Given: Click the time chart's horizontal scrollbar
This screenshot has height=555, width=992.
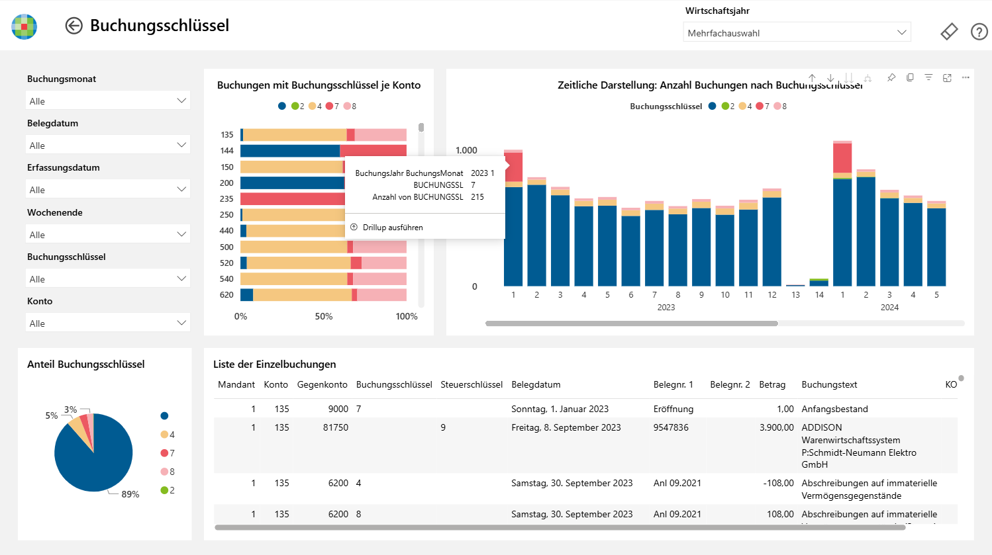Looking at the screenshot, I should tap(631, 323).
